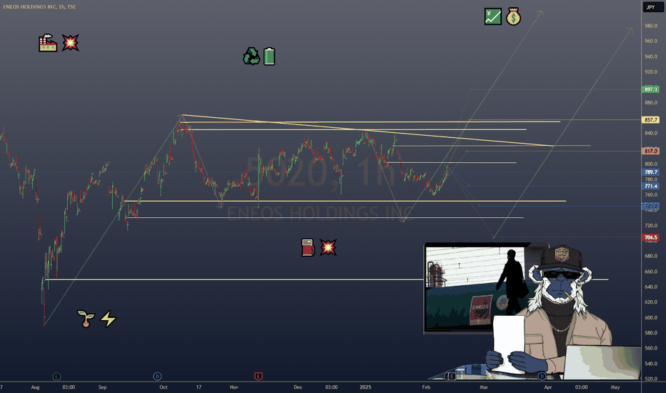666x393 pixels.
Task: Click the Apr label on time axis
Action: [548, 387]
